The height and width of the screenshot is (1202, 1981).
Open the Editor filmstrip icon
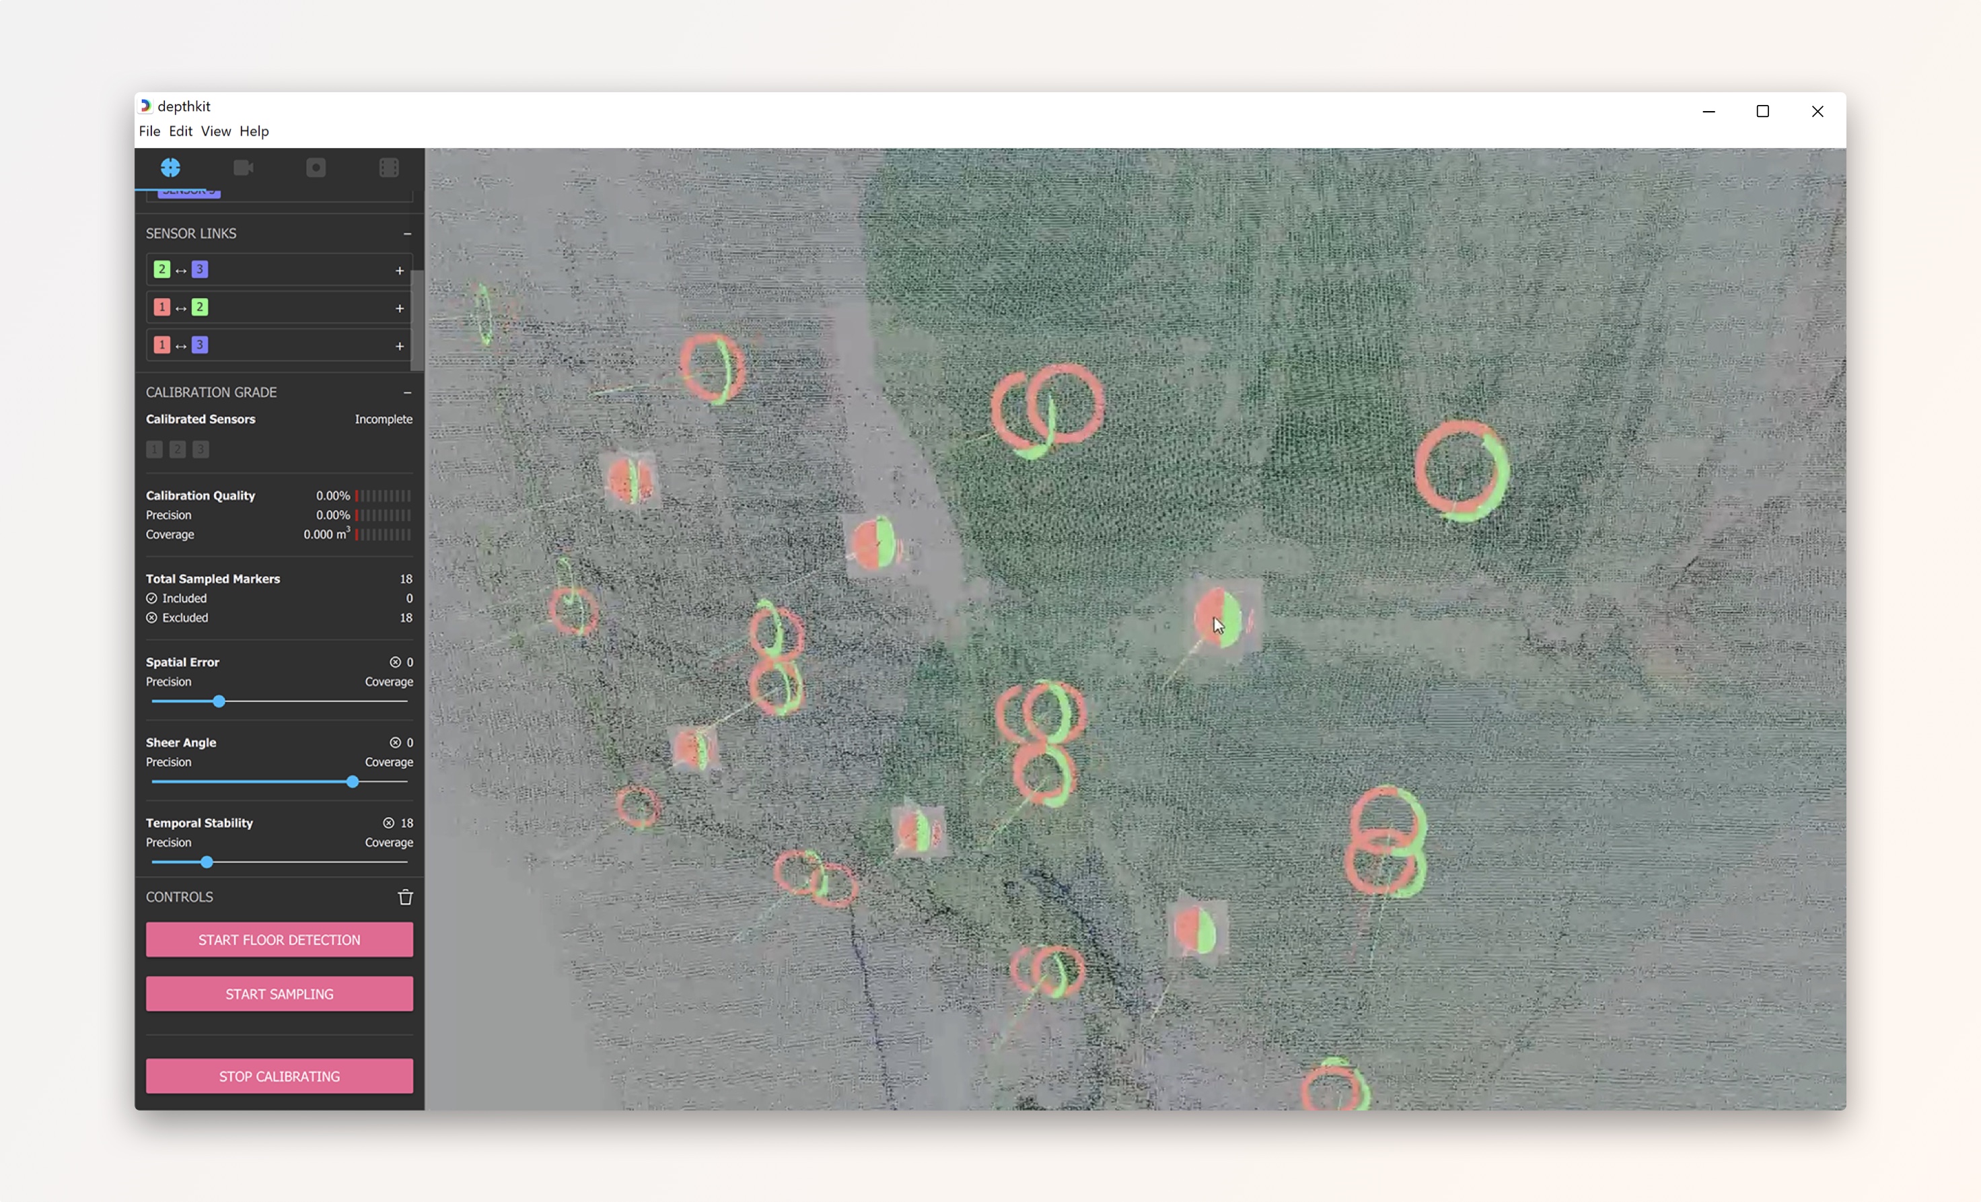point(389,167)
